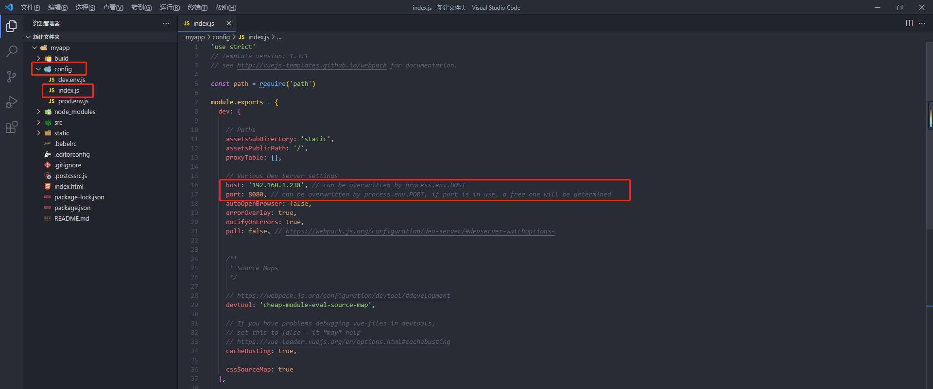Follow the webpack devtool development link
The width and height of the screenshot is (933, 389).
(x=344, y=295)
